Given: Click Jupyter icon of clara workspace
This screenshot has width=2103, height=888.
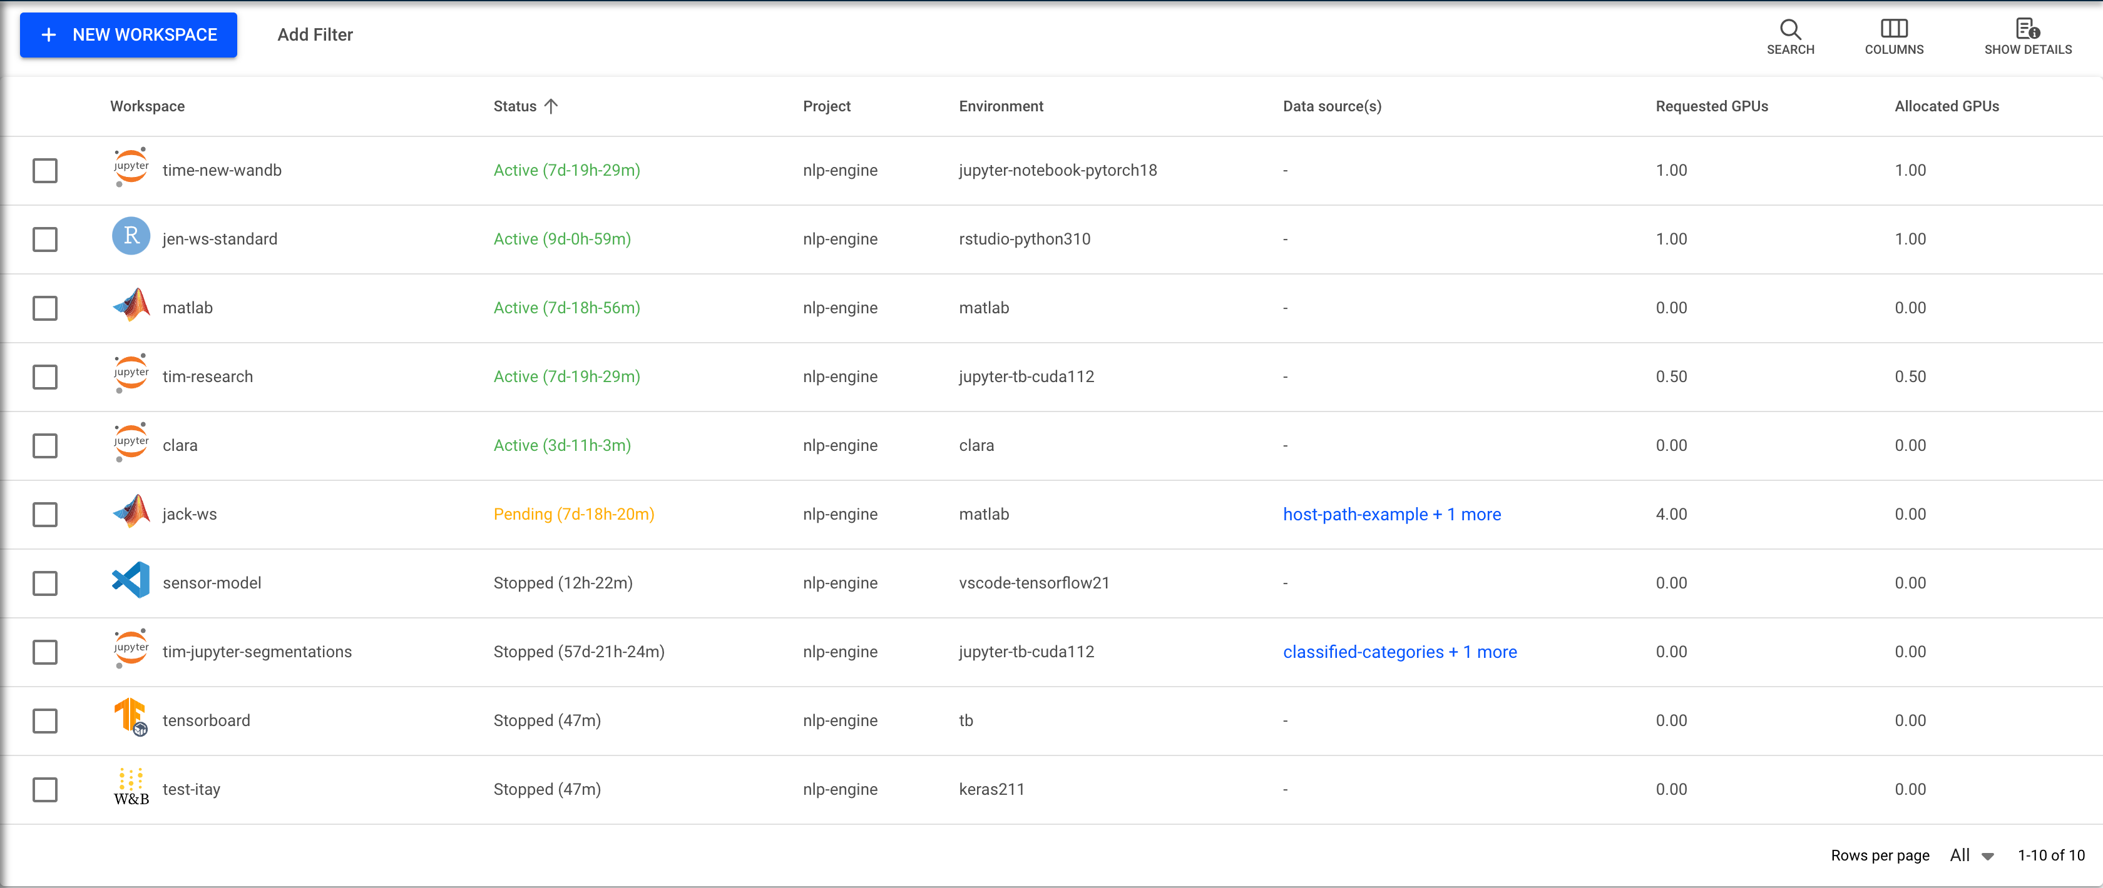Looking at the screenshot, I should [x=131, y=442].
